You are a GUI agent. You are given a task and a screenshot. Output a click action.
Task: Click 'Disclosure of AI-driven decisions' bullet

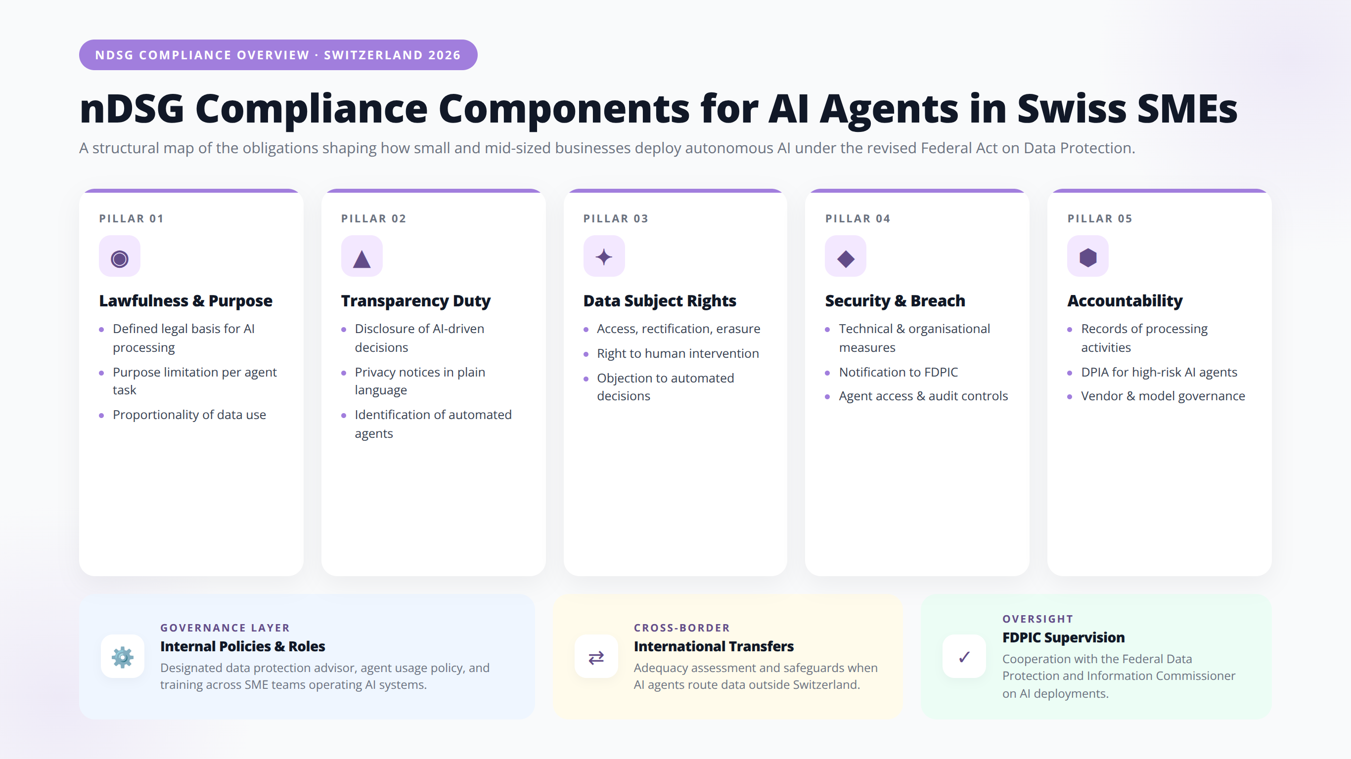419,338
